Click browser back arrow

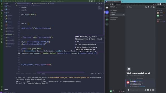pos(106,4)
